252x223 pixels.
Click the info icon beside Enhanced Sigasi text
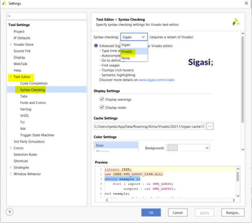point(96,46)
